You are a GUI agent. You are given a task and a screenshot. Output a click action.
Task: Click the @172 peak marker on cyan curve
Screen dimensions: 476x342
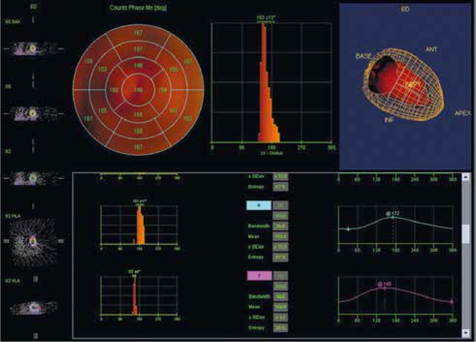point(393,217)
